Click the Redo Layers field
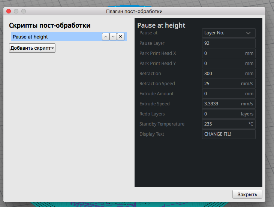 [x=229, y=114]
